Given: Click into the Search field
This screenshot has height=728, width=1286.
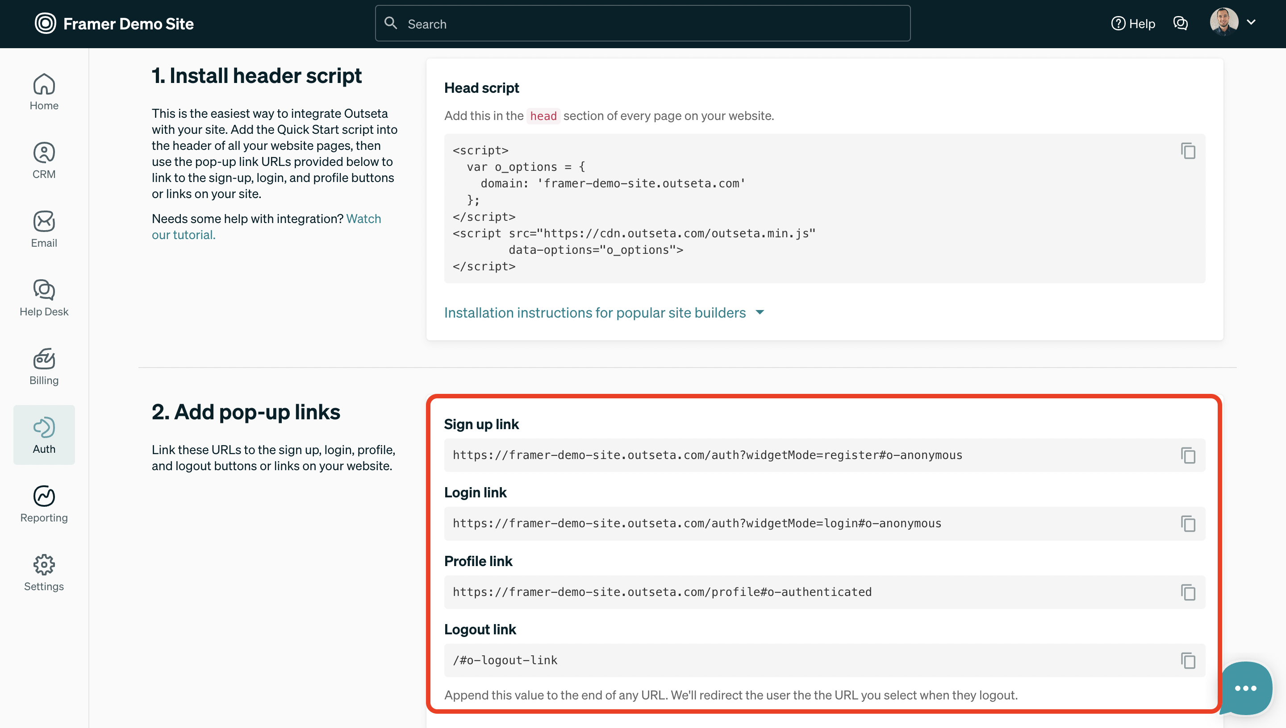Looking at the screenshot, I should 643,24.
